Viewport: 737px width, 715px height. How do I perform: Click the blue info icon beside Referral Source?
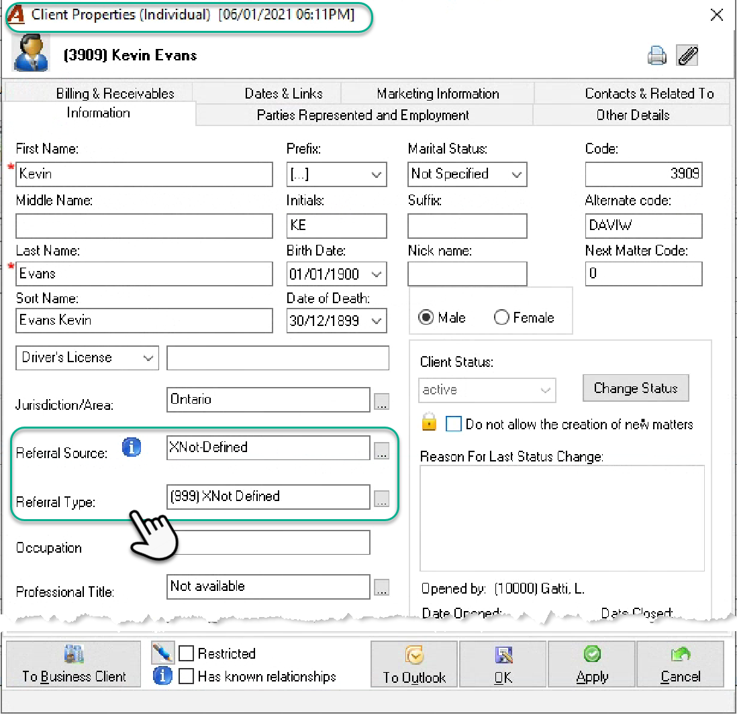pyautogui.click(x=132, y=447)
